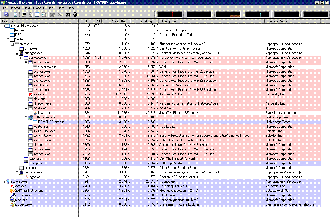Open System Information graph icon

24,15
